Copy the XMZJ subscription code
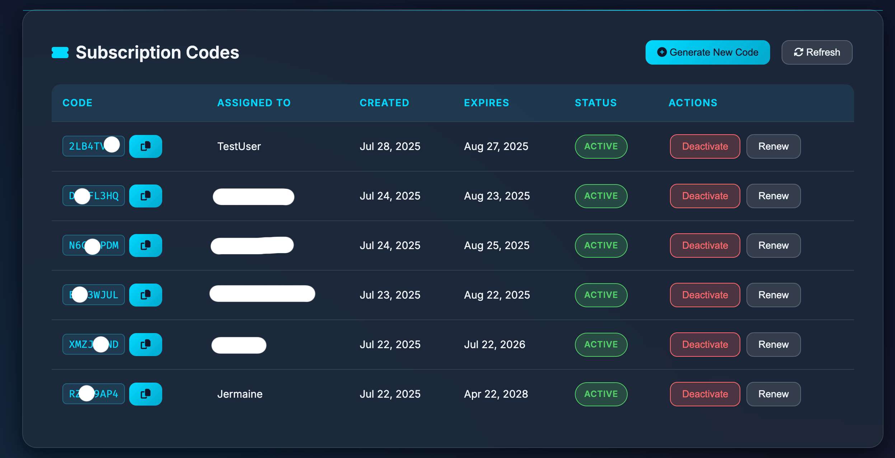Image resolution: width=895 pixels, height=458 pixels. 145,344
